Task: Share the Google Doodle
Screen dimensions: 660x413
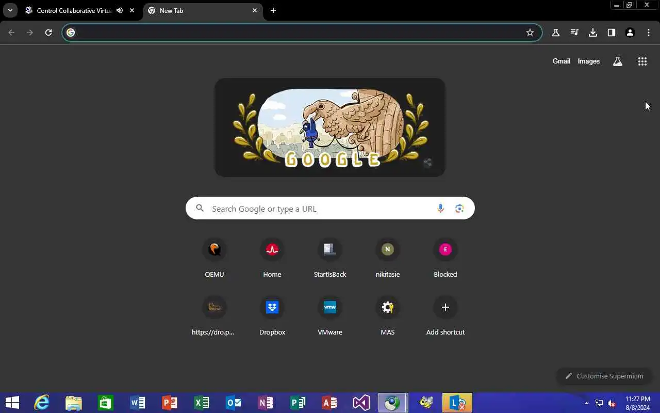Action: pyautogui.click(x=427, y=164)
